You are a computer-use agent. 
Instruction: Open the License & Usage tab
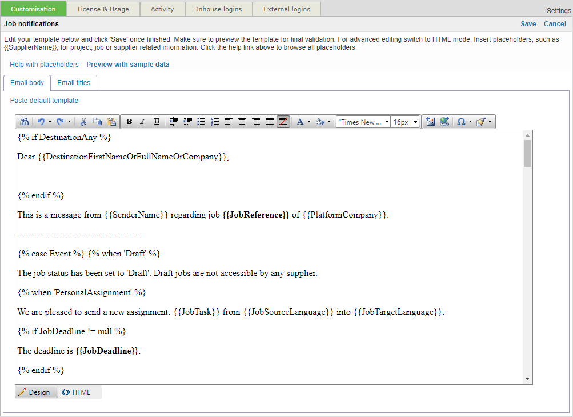(x=103, y=9)
